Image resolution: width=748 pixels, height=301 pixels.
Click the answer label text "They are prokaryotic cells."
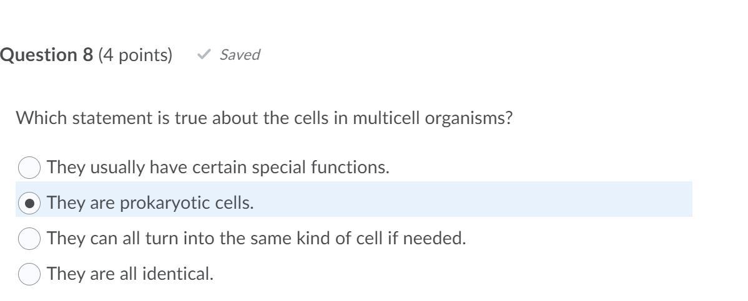click(x=150, y=203)
